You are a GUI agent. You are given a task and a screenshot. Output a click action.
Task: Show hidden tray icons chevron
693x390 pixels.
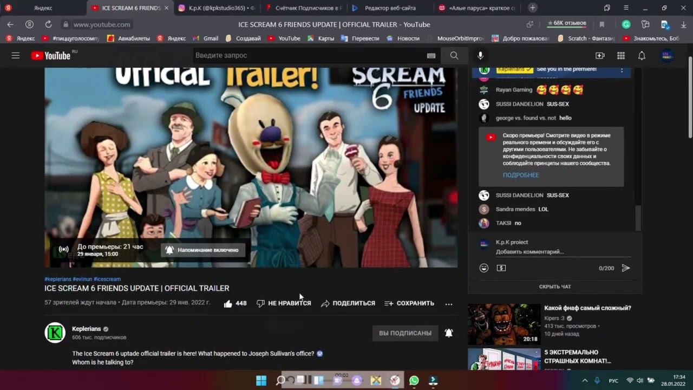(585, 380)
